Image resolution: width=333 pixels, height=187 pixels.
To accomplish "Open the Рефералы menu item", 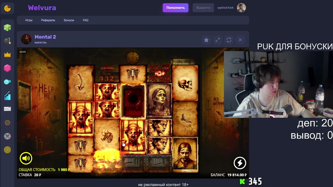I will click(x=48, y=20).
